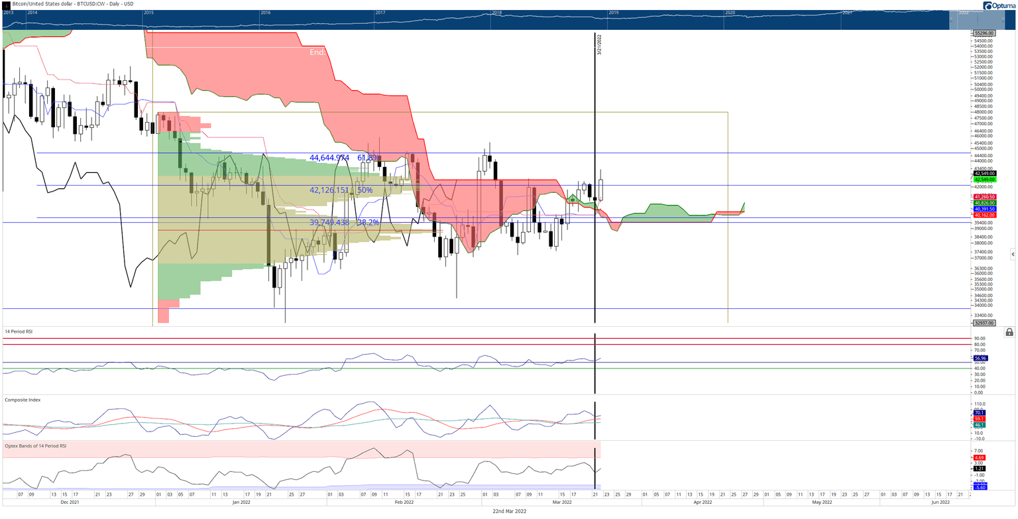Select the 14 Period RSI pane title
Screen dimensions: 1018x519
21,330
